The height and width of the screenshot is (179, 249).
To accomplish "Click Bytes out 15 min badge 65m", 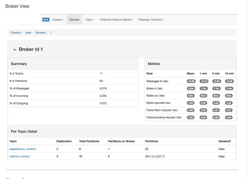I will [229, 96].
